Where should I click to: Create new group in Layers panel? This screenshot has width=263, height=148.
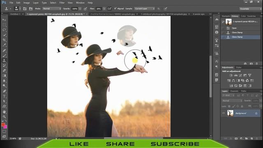pyautogui.click(x=247, y=139)
